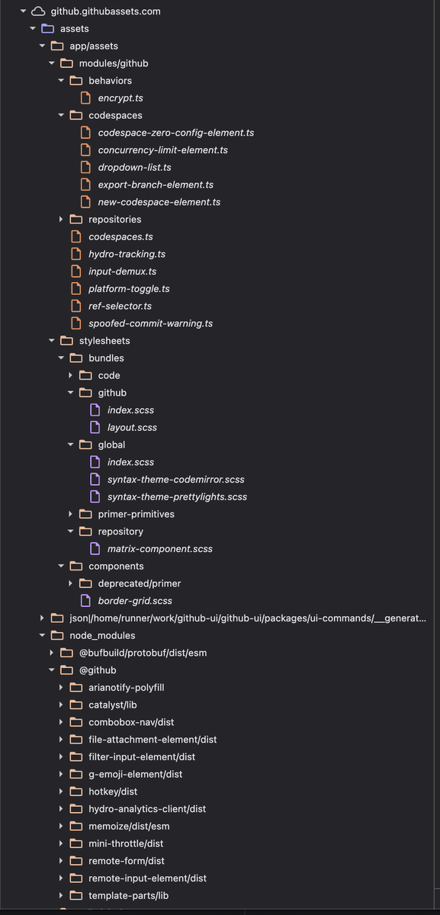Collapse the codespaces folder arrow

click(61, 116)
